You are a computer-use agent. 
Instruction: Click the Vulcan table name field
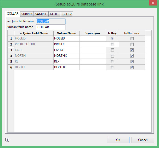[51, 27]
